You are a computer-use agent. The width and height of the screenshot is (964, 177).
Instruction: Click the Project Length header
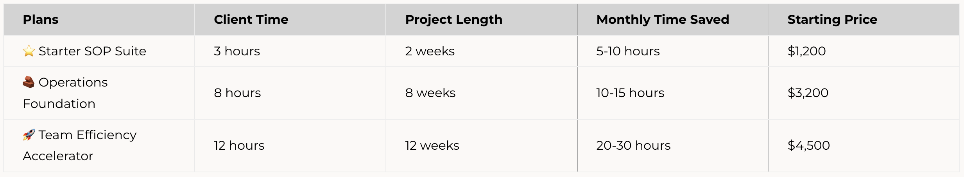click(453, 19)
